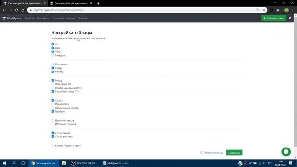Image resolution: width=297 pixels, height=167 pixels.
Task: Switch to МойДроп.txt Notepad window
Action: (116, 163)
